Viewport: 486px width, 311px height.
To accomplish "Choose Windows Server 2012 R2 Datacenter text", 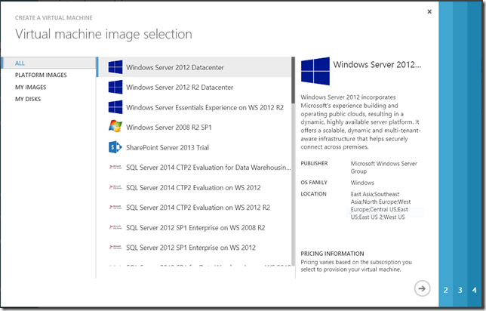I will tap(180, 88).
